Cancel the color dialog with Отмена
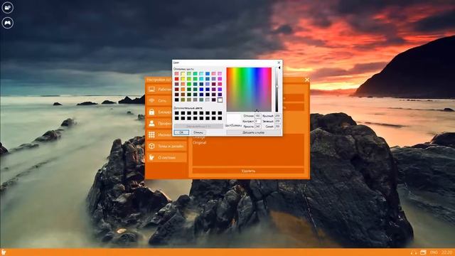455x256 pixels. click(198, 132)
